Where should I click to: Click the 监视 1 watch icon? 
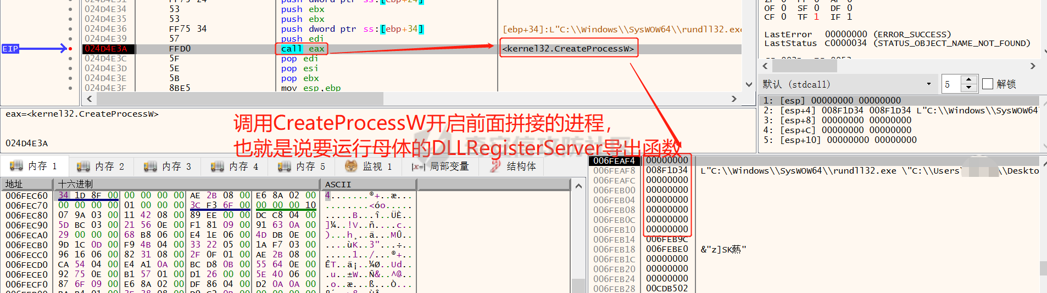click(350, 166)
